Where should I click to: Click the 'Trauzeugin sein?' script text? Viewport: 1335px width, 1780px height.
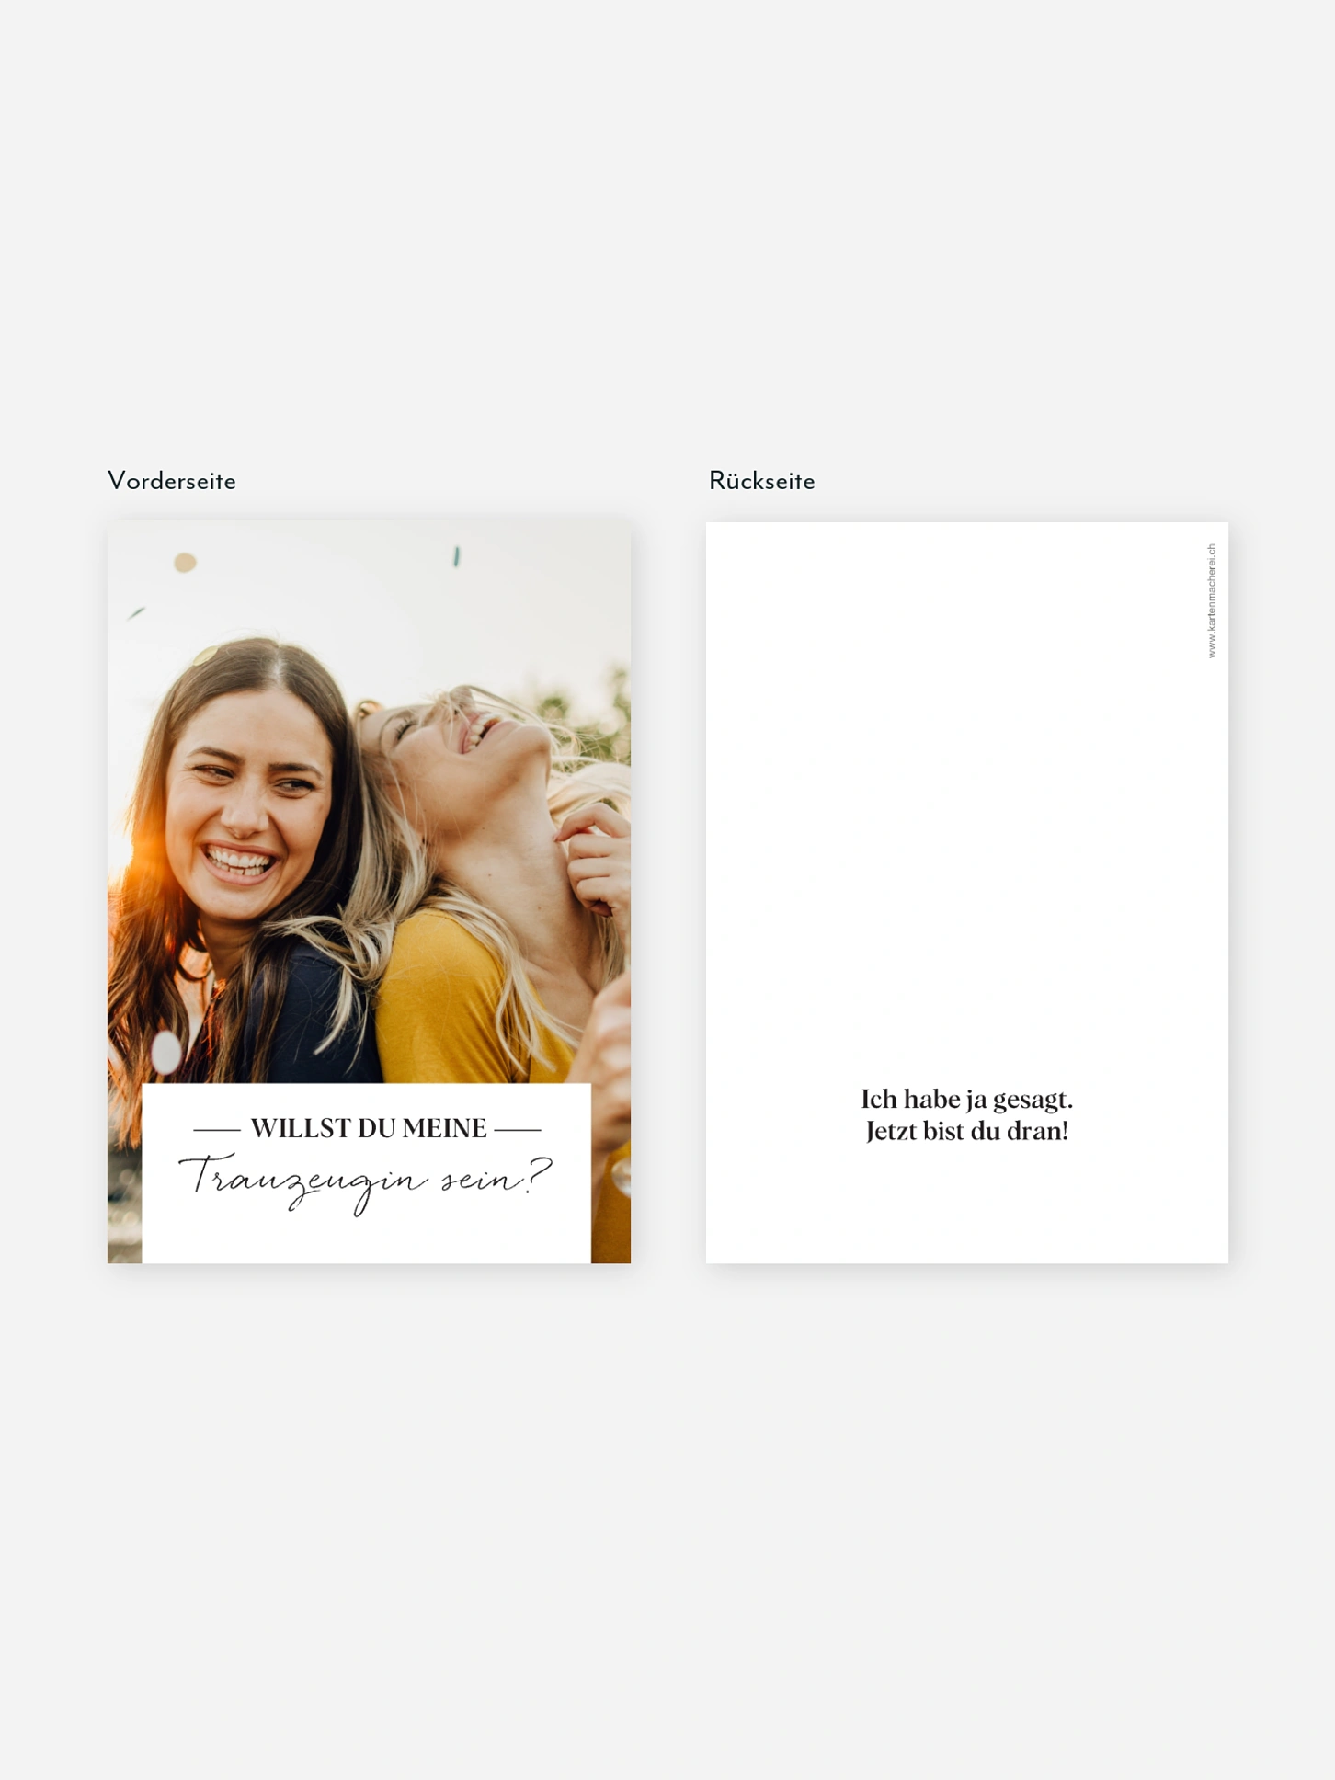coord(365,1182)
